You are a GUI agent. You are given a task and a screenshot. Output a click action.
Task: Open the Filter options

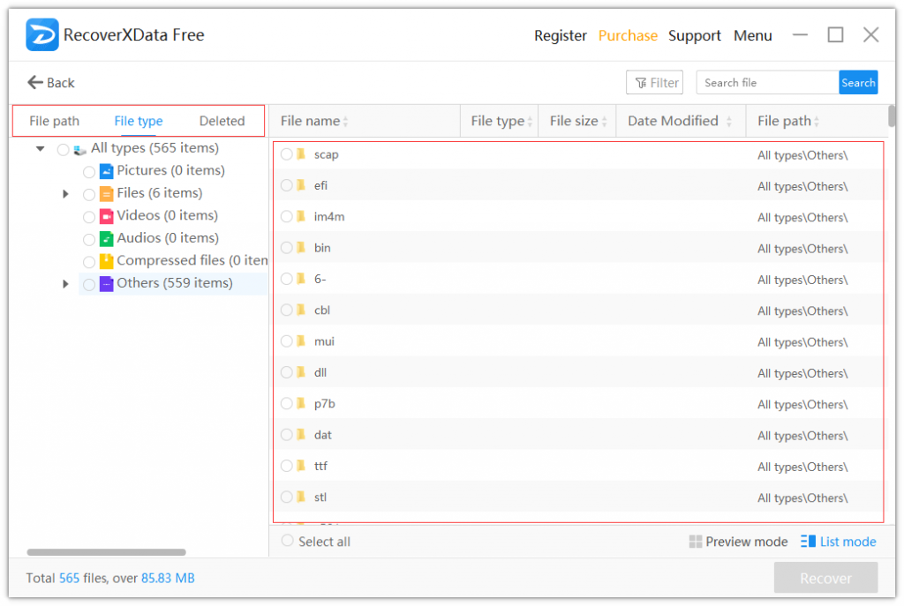(x=654, y=82)
